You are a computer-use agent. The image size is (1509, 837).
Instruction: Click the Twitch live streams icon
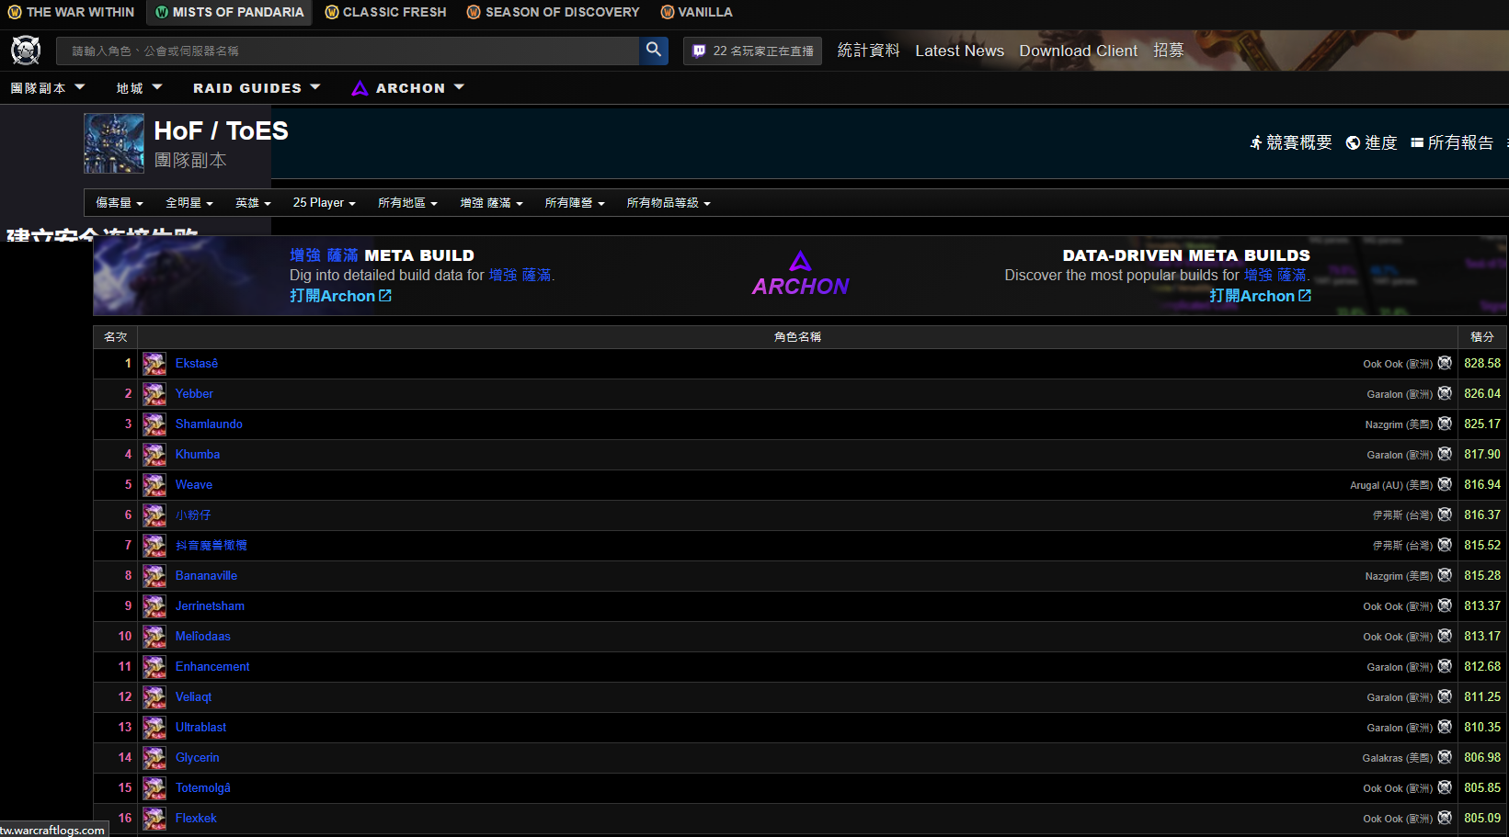(699, 51)
